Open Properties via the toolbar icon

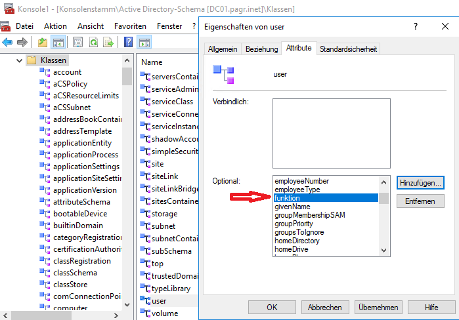coord(77,42)
